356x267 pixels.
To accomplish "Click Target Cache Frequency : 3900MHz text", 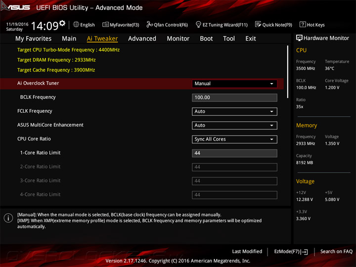I will pos(56,70).
